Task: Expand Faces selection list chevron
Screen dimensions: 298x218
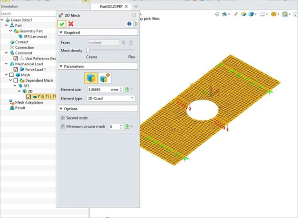Action: point(123,42)
